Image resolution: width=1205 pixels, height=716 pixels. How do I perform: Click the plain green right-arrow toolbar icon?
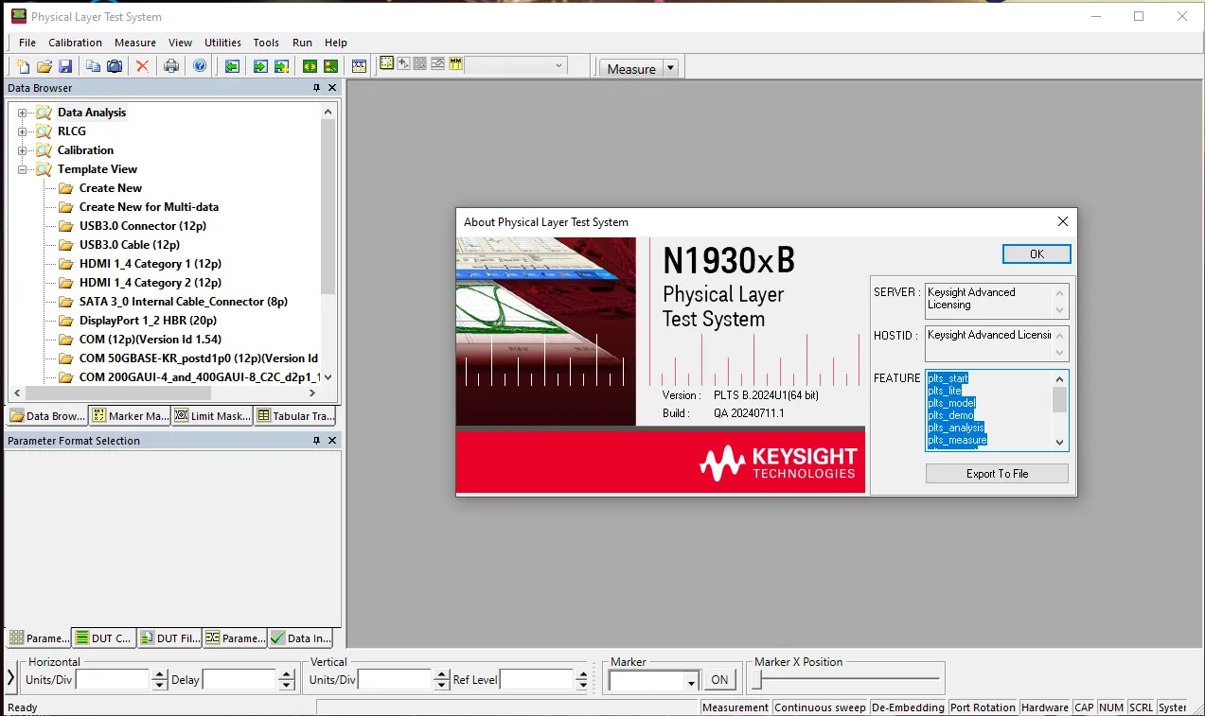260,66
